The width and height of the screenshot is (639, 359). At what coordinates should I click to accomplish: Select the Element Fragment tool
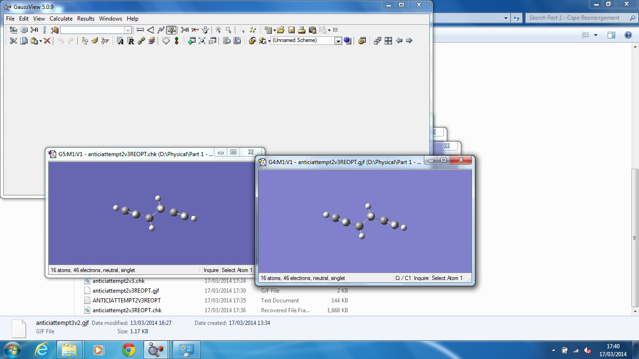click(14, 30)
